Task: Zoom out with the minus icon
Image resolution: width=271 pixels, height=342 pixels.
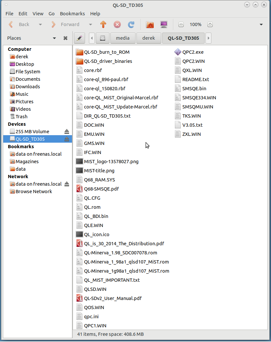Action: (x=181, y=24)
